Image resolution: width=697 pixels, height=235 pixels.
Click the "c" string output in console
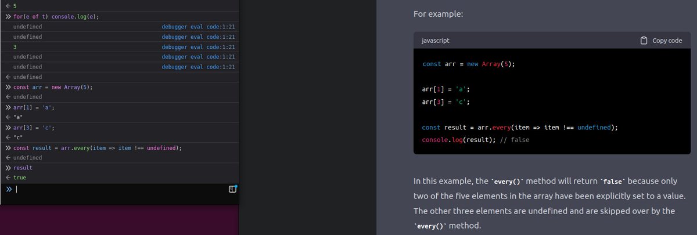[17, 138]
